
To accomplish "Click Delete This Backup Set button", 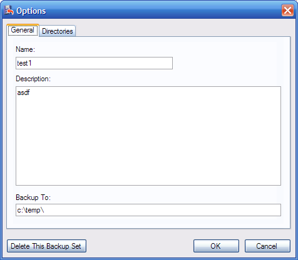I will [x=46, y=246].
